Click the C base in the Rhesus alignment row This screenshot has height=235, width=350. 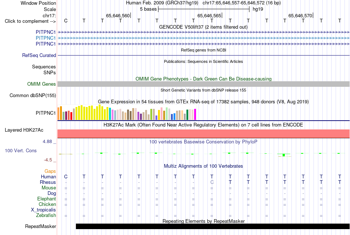click(x=212, y=182)
